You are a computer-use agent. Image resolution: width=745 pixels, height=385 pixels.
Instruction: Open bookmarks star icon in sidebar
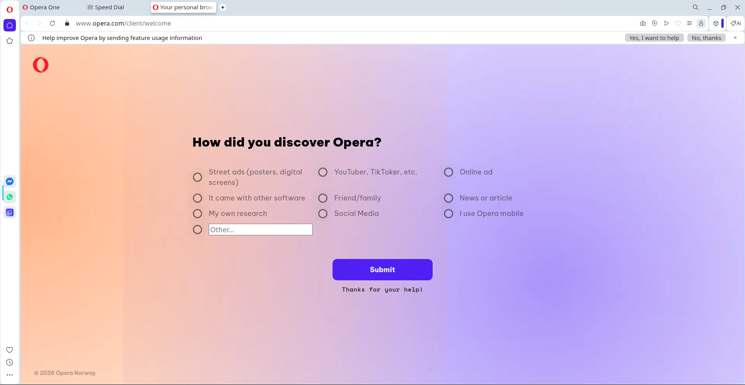click(10, 41)
